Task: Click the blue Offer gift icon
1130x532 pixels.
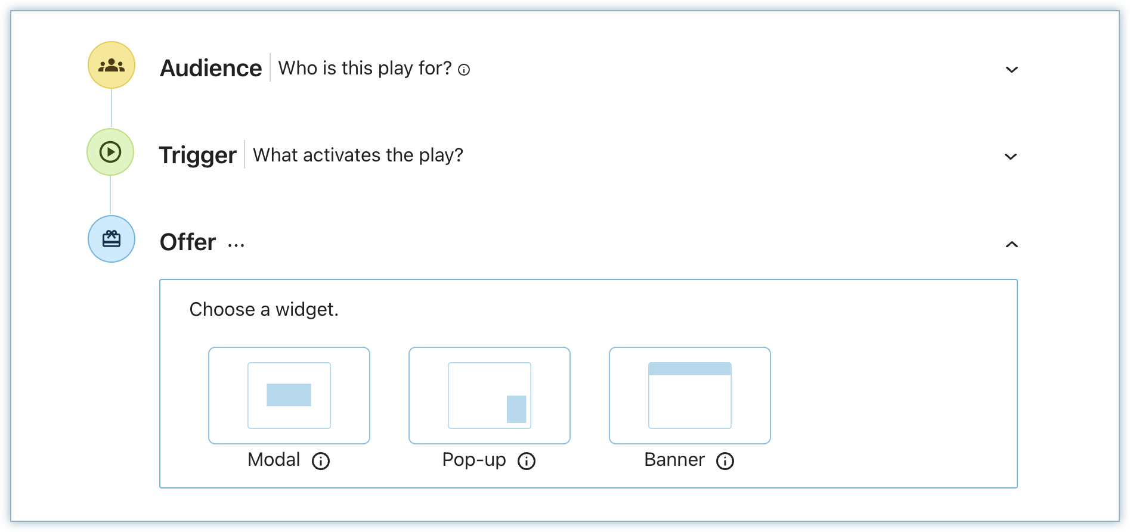Action: tap(112, 239)
